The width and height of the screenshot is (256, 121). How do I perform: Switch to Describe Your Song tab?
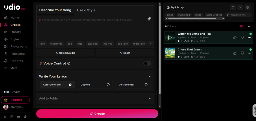[x=55, y=10]
